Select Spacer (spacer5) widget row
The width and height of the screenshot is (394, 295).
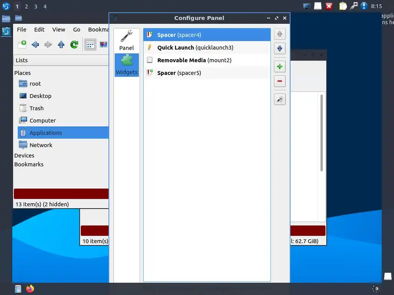pos(207,73)
